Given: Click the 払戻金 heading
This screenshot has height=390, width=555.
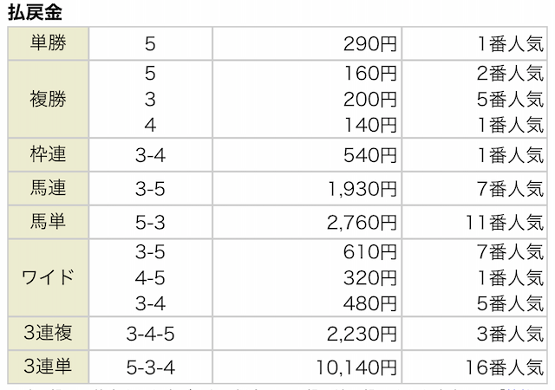Looking at the screenshot, I should coord(34,13).
